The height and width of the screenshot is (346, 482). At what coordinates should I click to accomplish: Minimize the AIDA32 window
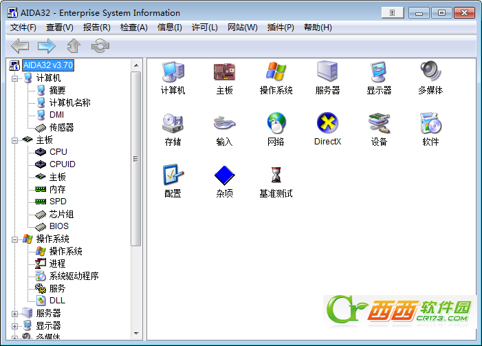(x=419, y=13)
